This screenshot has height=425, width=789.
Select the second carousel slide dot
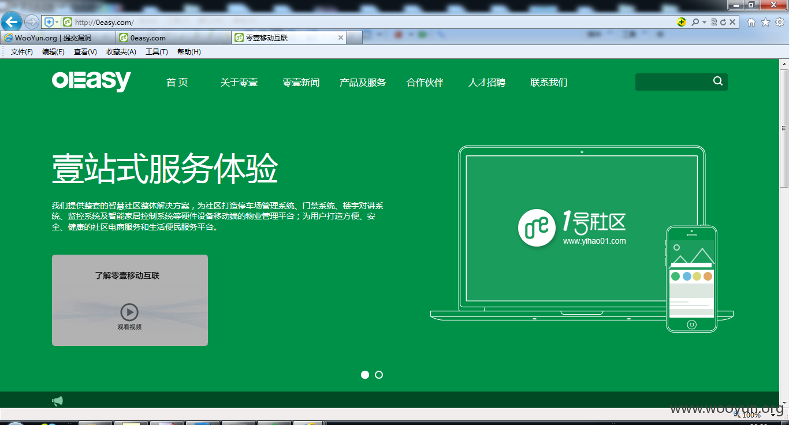379,375
